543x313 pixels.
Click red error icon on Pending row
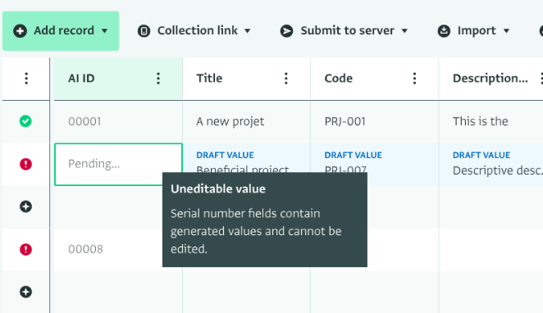pos(25,164)
